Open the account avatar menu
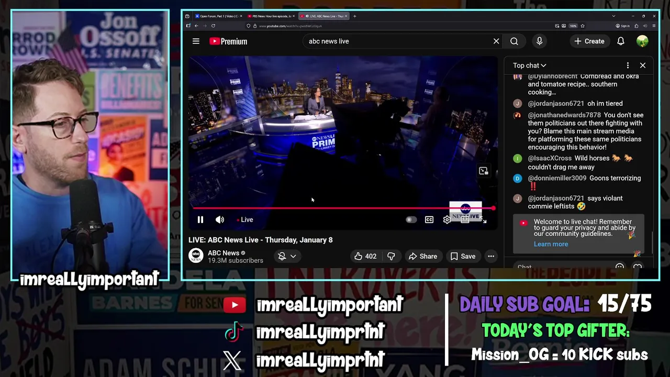The height and width of the screenshot is (377, 670). point(642,41)
